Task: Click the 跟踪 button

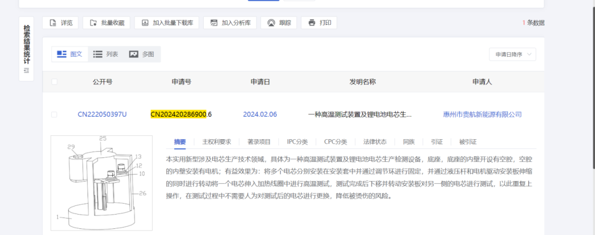Action: 279,23
